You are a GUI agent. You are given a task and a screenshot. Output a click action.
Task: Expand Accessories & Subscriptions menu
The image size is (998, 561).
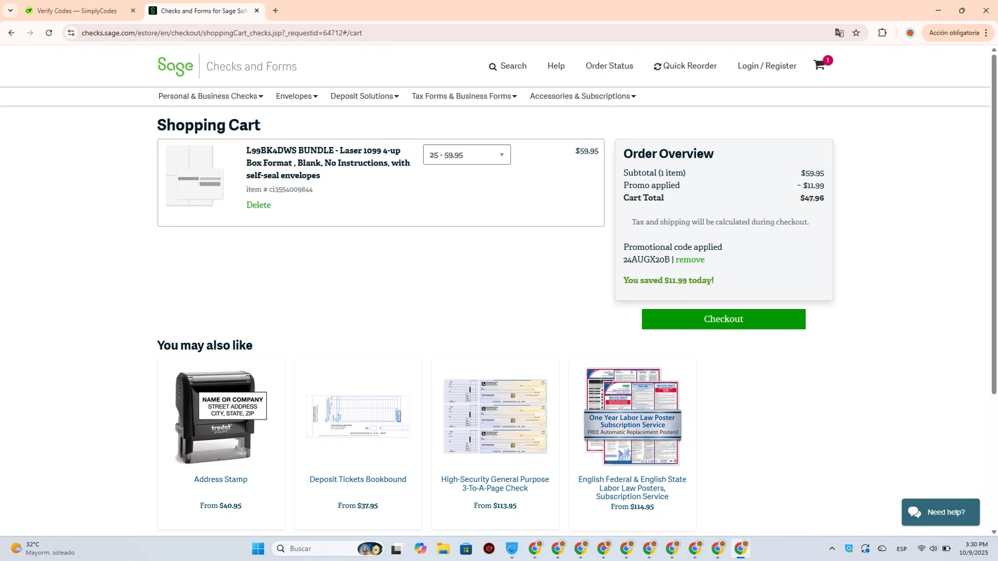click(583, 96)
